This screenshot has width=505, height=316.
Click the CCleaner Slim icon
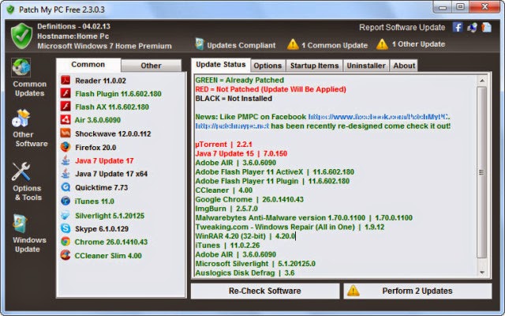[x=65, y=255]
